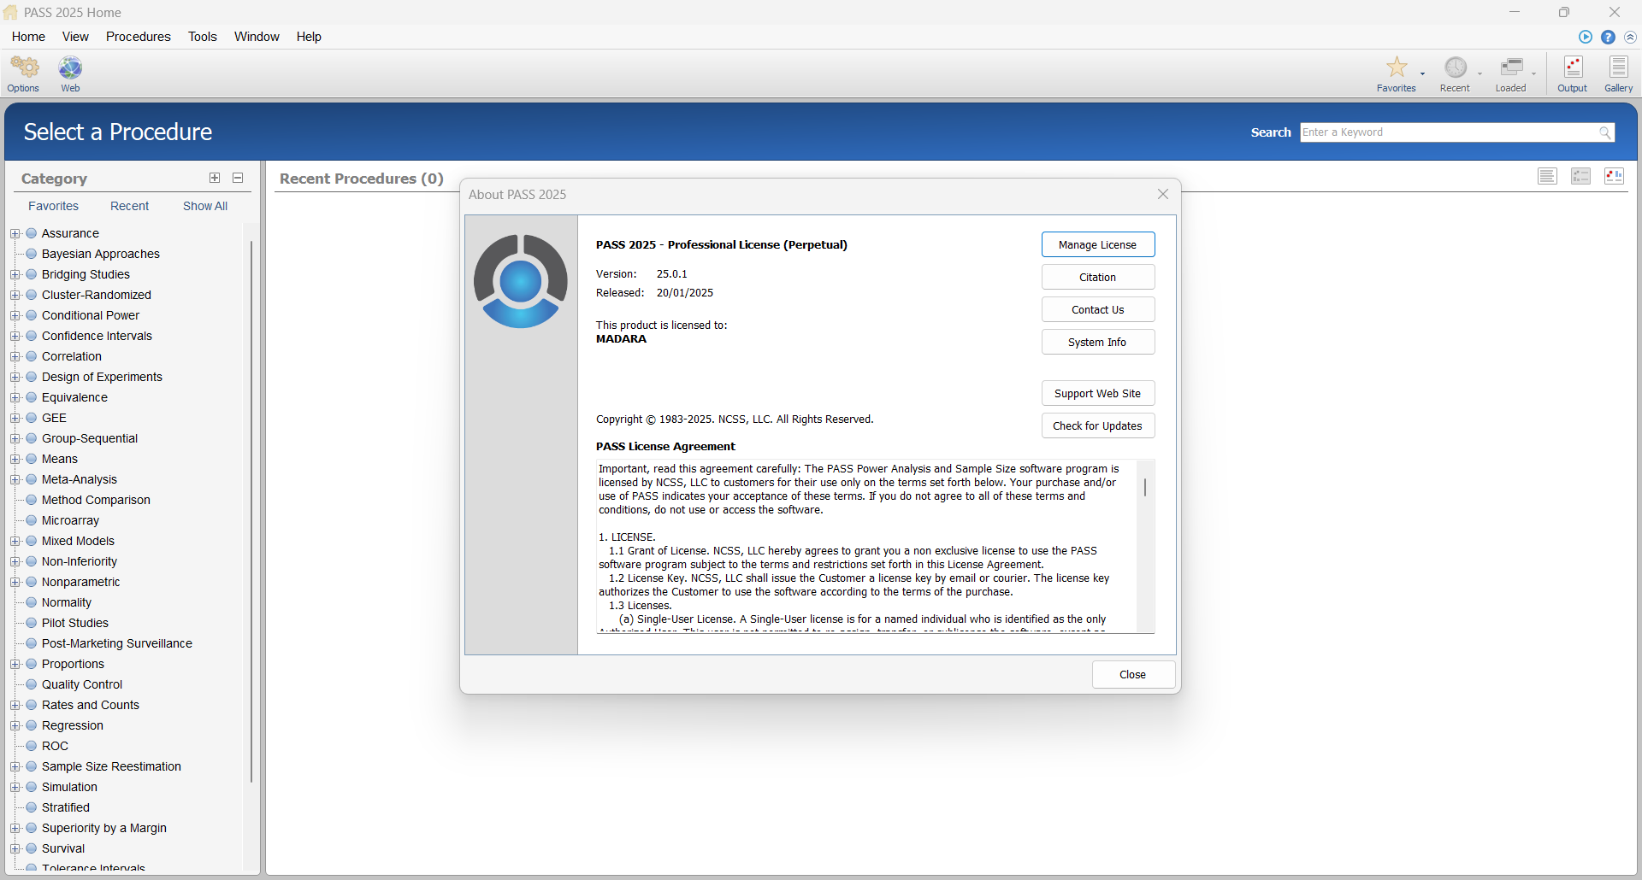
Task: Click the Recent dropdown arrow
Action: 1480,73
